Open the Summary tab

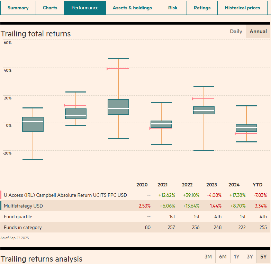pyautogui.click(x=18, y=8)
